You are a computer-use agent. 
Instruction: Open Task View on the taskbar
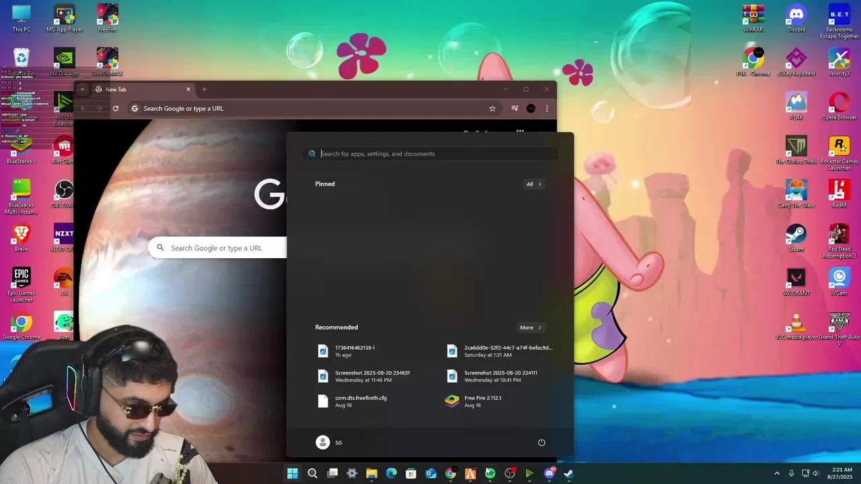pos(332,473)
